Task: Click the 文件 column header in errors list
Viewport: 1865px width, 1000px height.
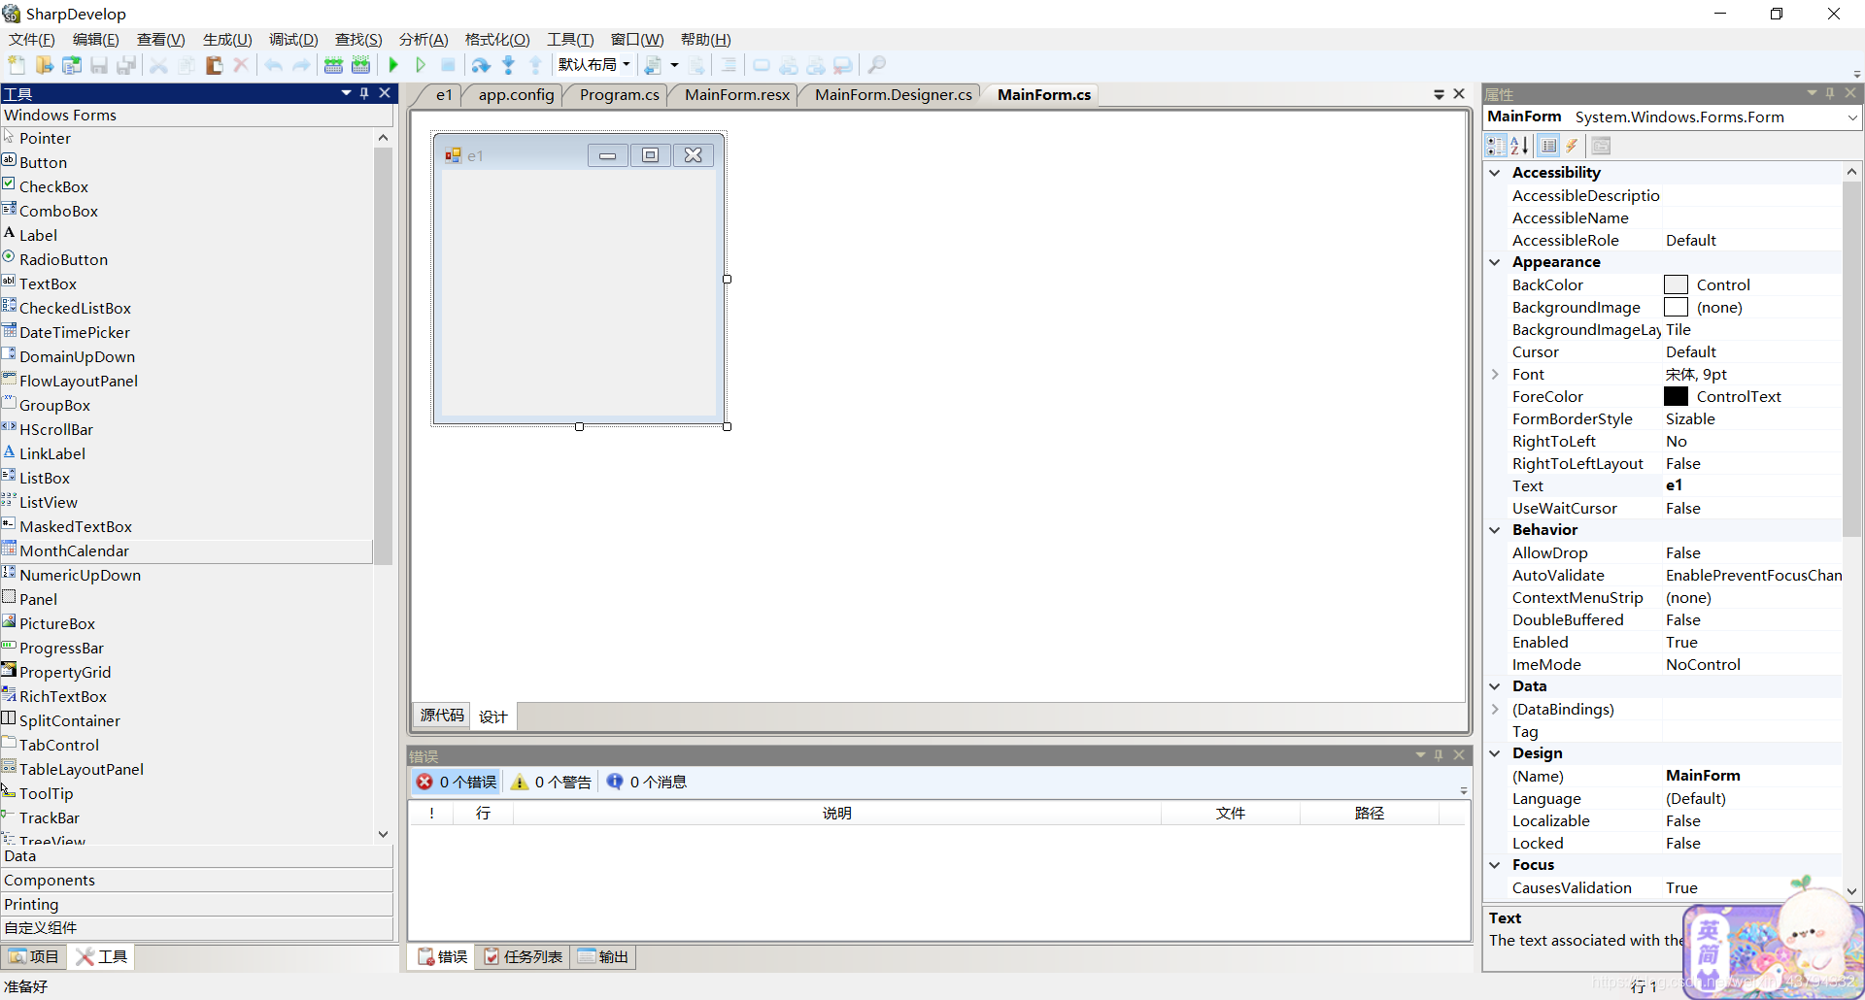Action: coord(1230,813)
